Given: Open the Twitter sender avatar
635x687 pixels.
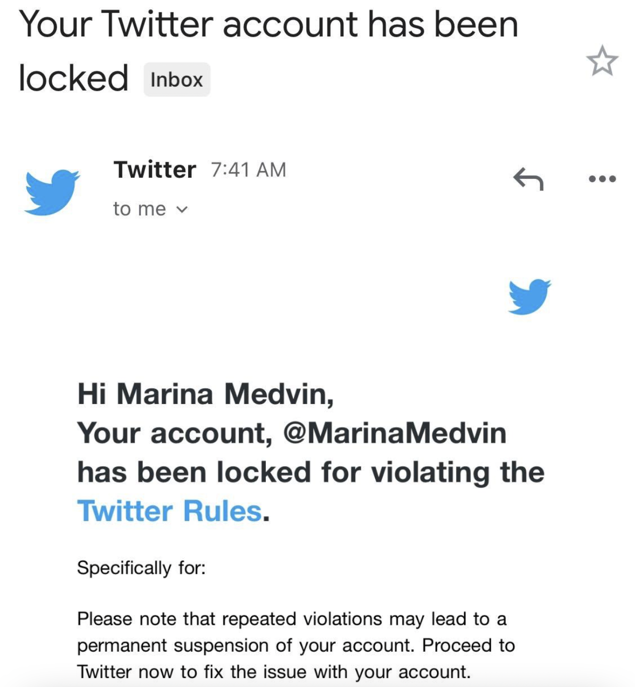Looking at the screenshot, I should (x=52, y=192).
